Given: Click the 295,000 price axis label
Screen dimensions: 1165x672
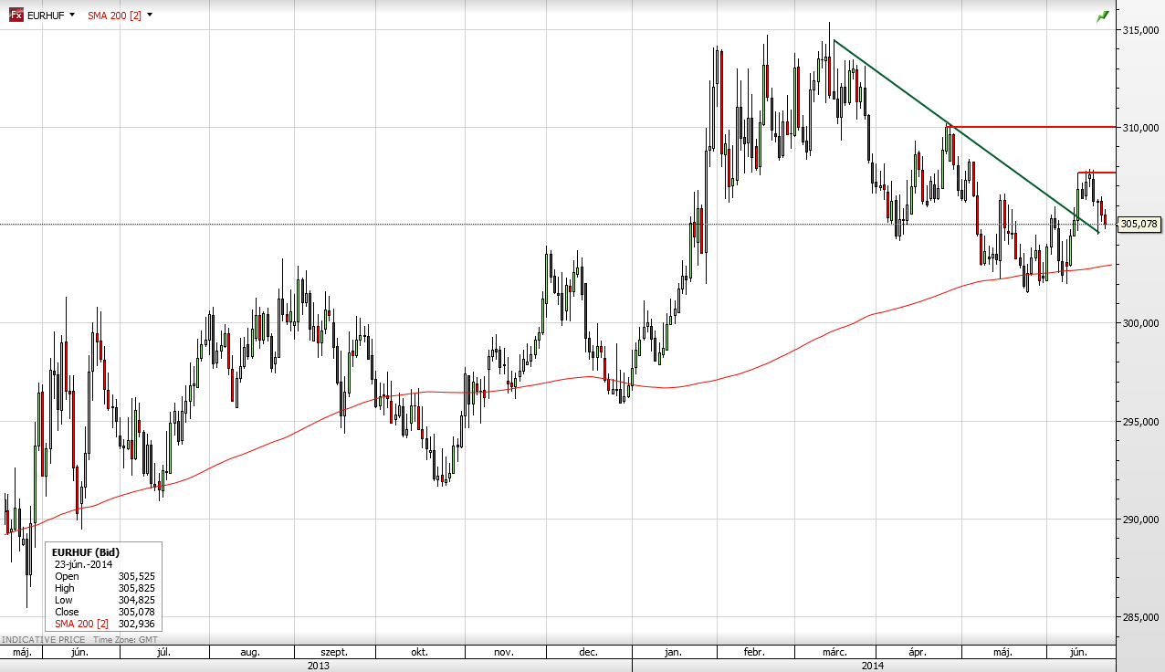Looking at the screenshot, I should [x=1139, y=421].
